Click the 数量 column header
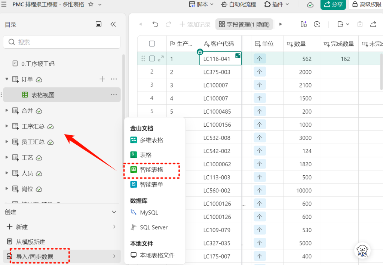 tap(302, 44)
